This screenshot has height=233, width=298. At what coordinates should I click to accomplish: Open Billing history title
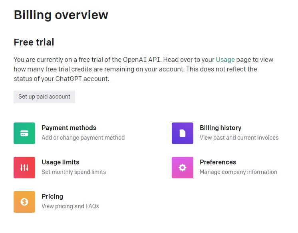click(x=221, y=128)
